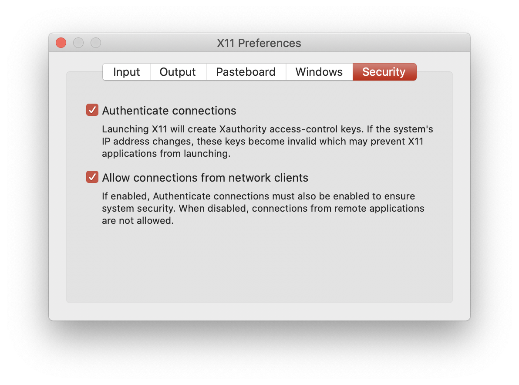Close the X11 Preferences window
The width and height of the screenshot is (519, 385).
61,43
